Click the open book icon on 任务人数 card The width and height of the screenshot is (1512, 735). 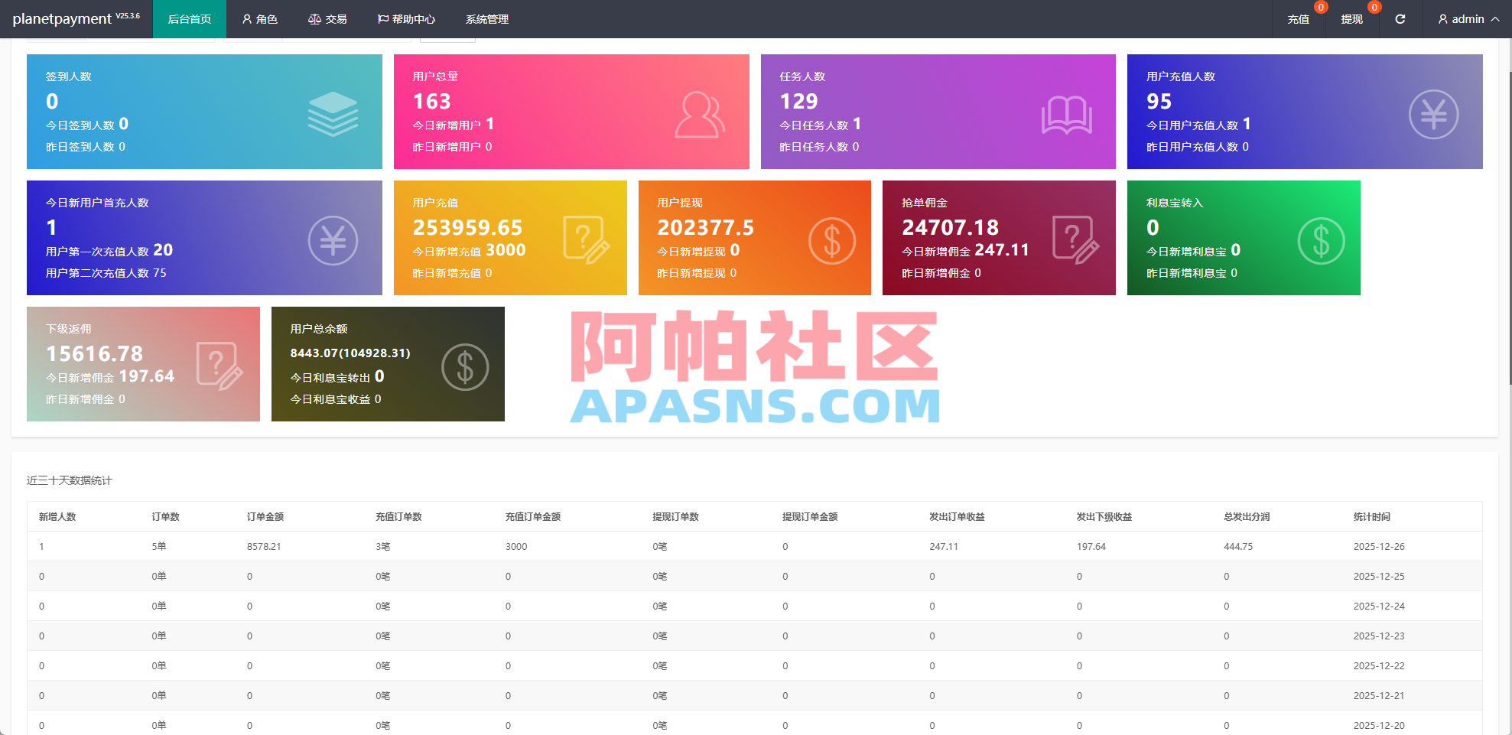pos(1066,115)
